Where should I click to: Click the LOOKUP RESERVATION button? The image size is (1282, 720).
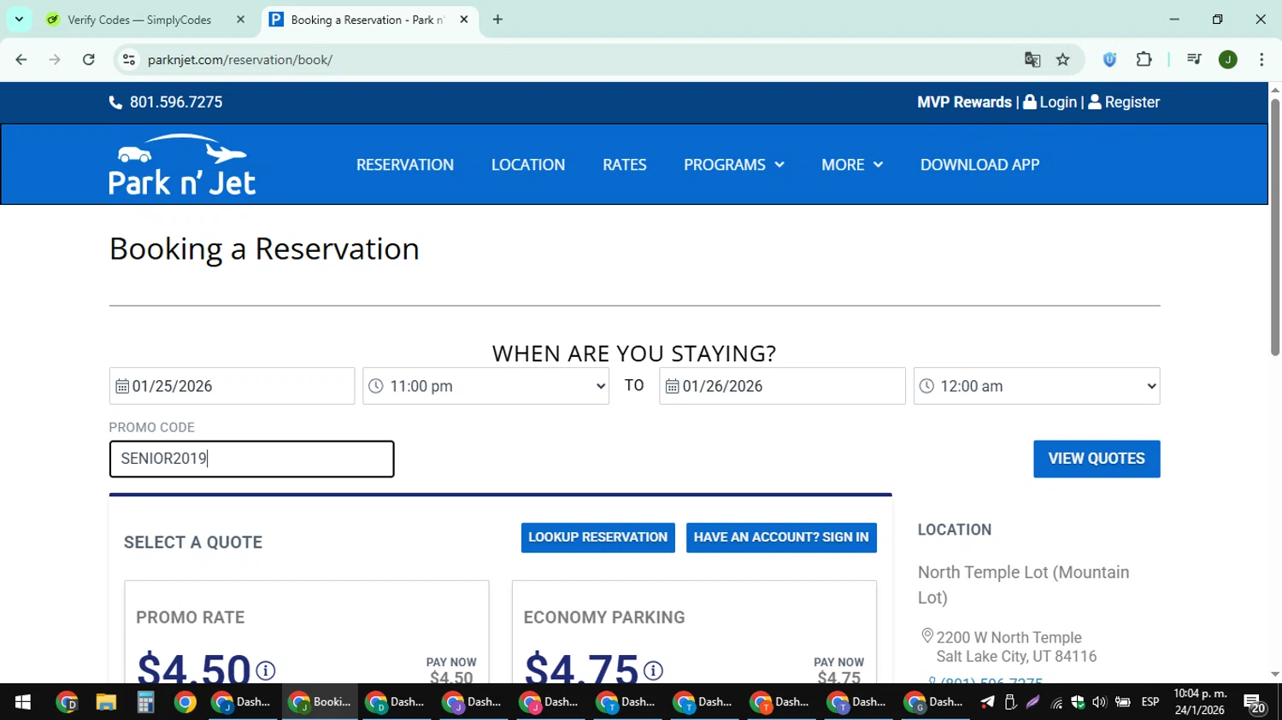point(598,537)
